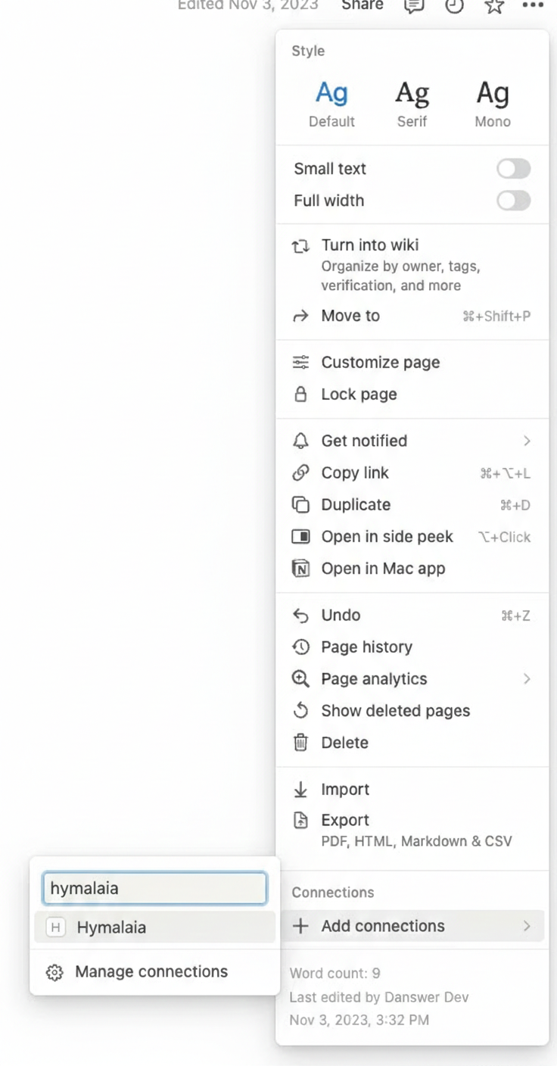Viewport: 557px width, 1066px height.
Task: Select the Lock page padlock icon
Action: [300, 394]
